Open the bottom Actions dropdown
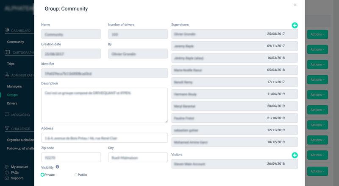The width and height of the screenshot is (339, 186). pyautogui.click(x=317, y=171)
